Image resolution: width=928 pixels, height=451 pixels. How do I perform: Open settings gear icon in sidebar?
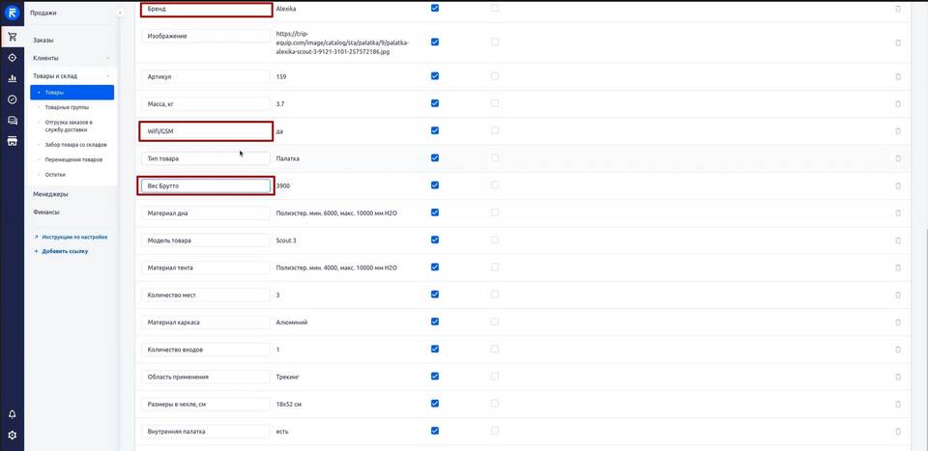(x=12, y=436)
